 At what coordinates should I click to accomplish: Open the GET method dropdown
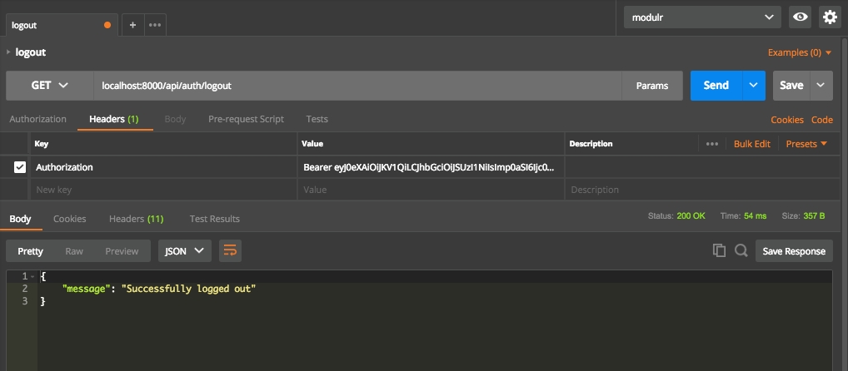click(49, 86)
